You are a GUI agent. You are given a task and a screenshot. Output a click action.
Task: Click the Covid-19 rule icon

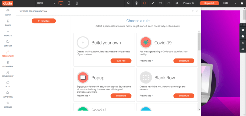pos(146,43)
